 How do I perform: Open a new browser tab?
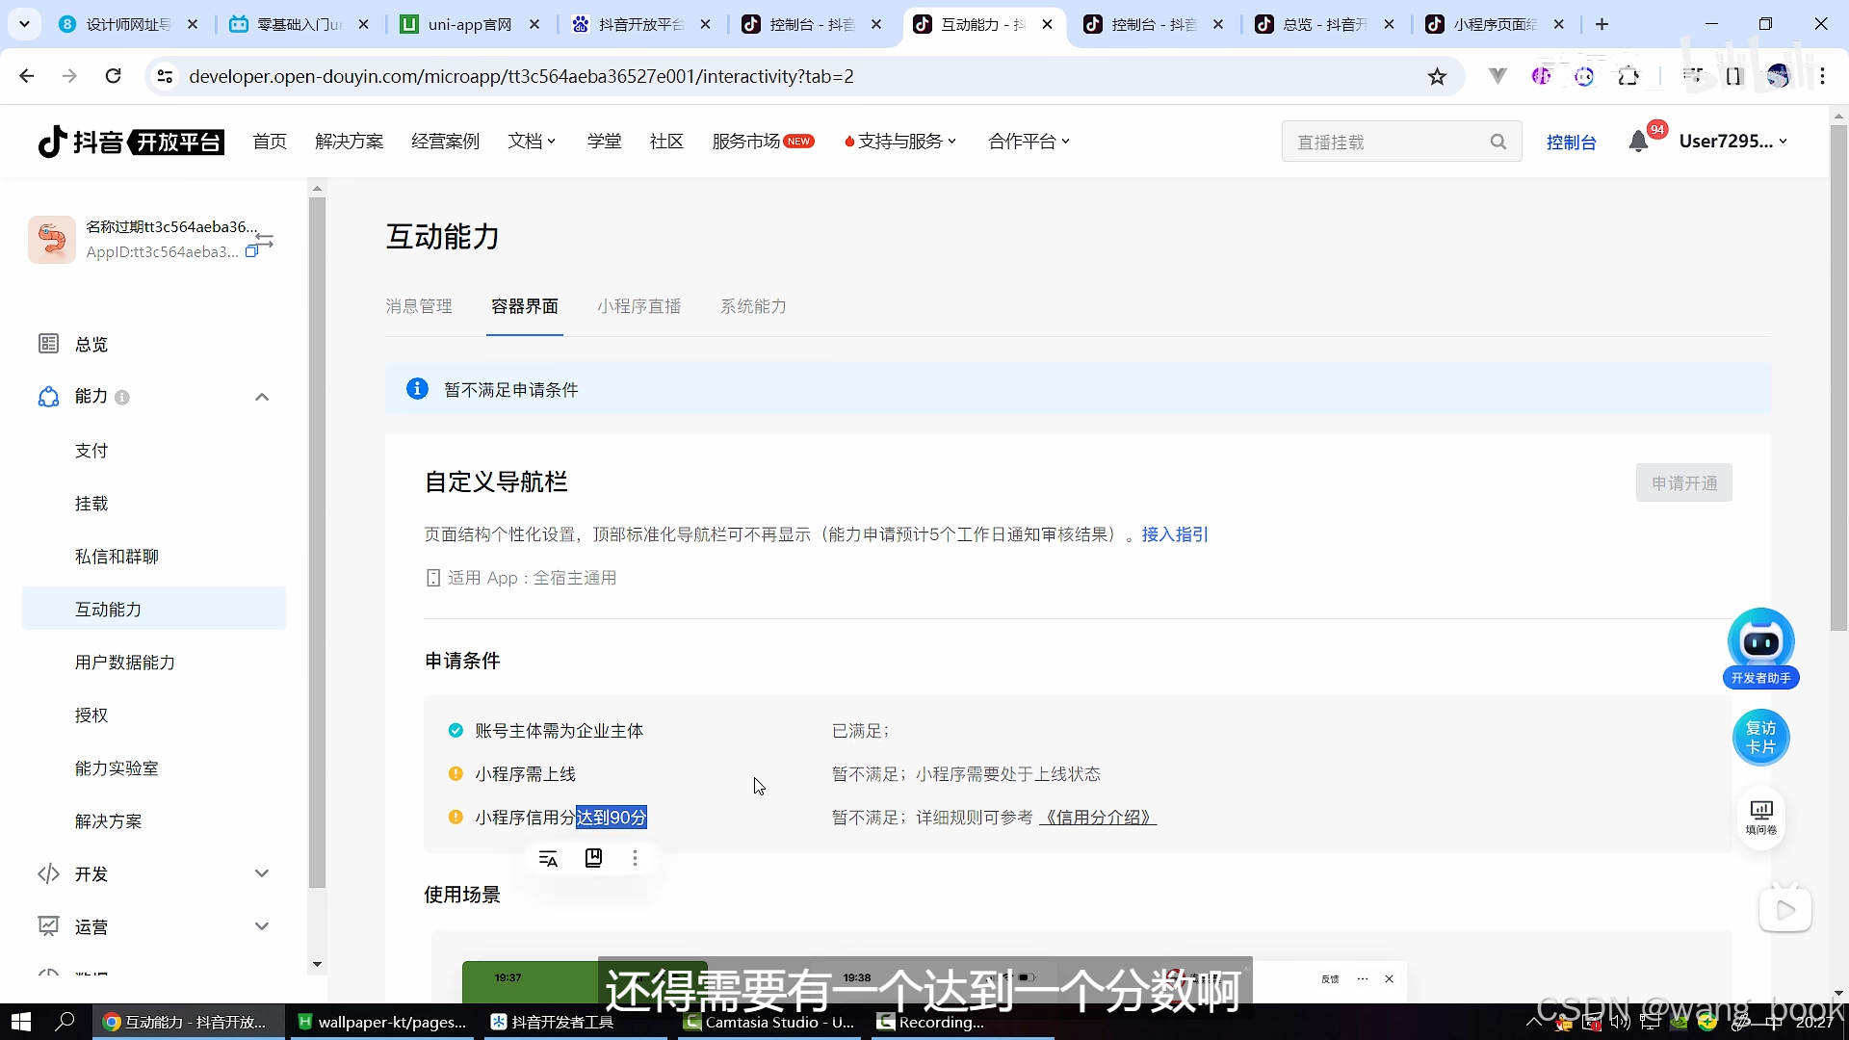pyautogui.click(x=1602, y=24)
